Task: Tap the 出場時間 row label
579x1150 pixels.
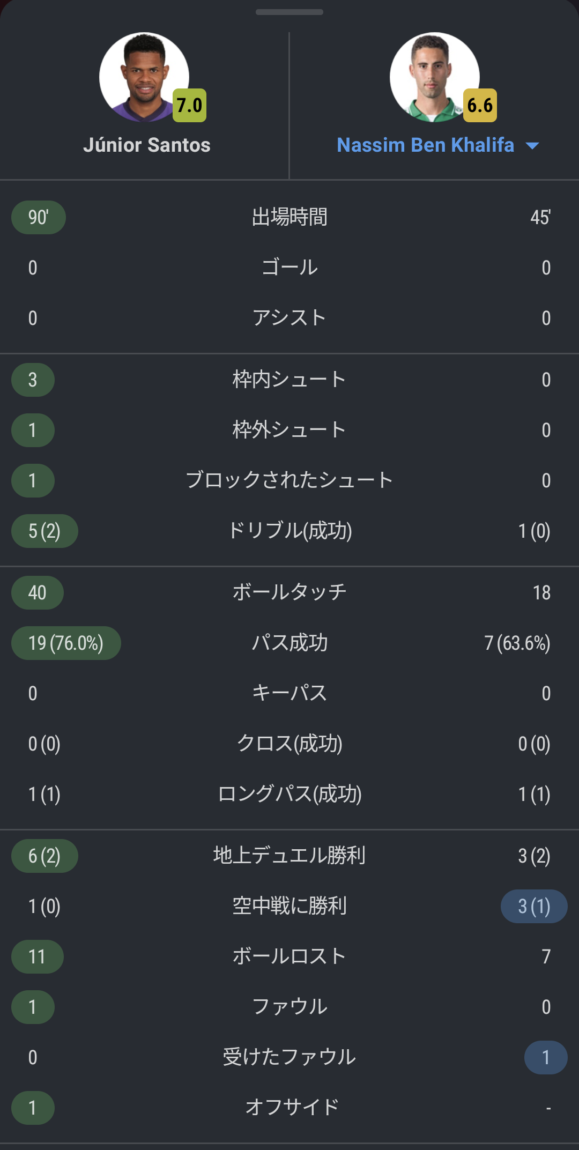Action: (289, 217)
